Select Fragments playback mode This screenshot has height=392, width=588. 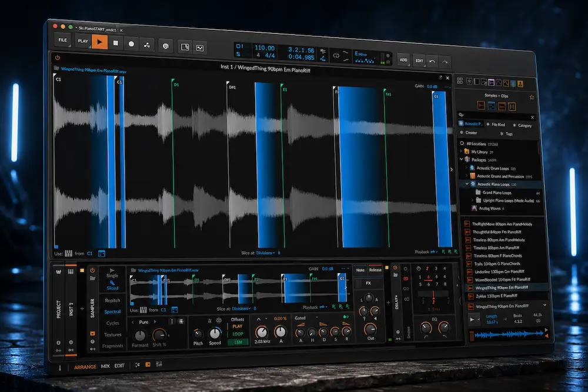112,346
